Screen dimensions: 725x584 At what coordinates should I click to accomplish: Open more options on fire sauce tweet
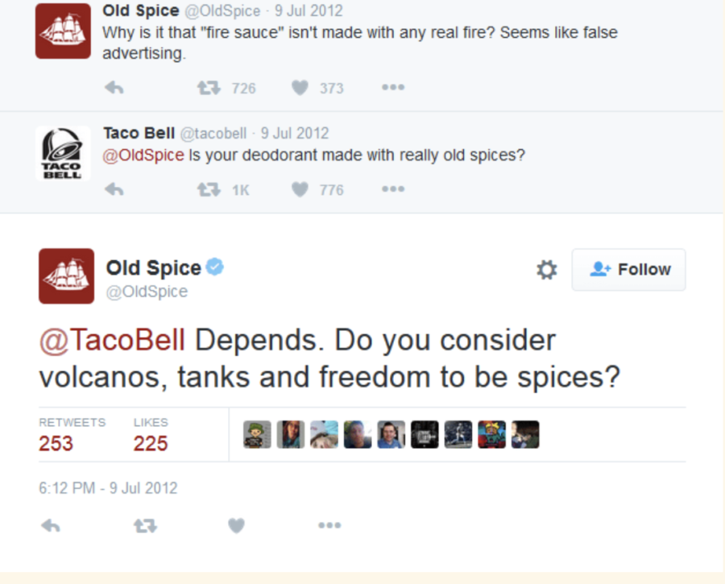point(393,88)
